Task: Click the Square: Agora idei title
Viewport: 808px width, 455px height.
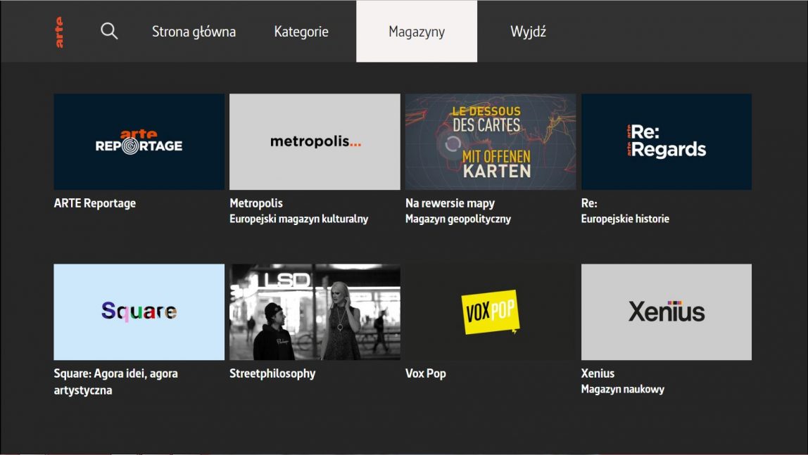Action: pyautogui.click(x=116, y=381)
